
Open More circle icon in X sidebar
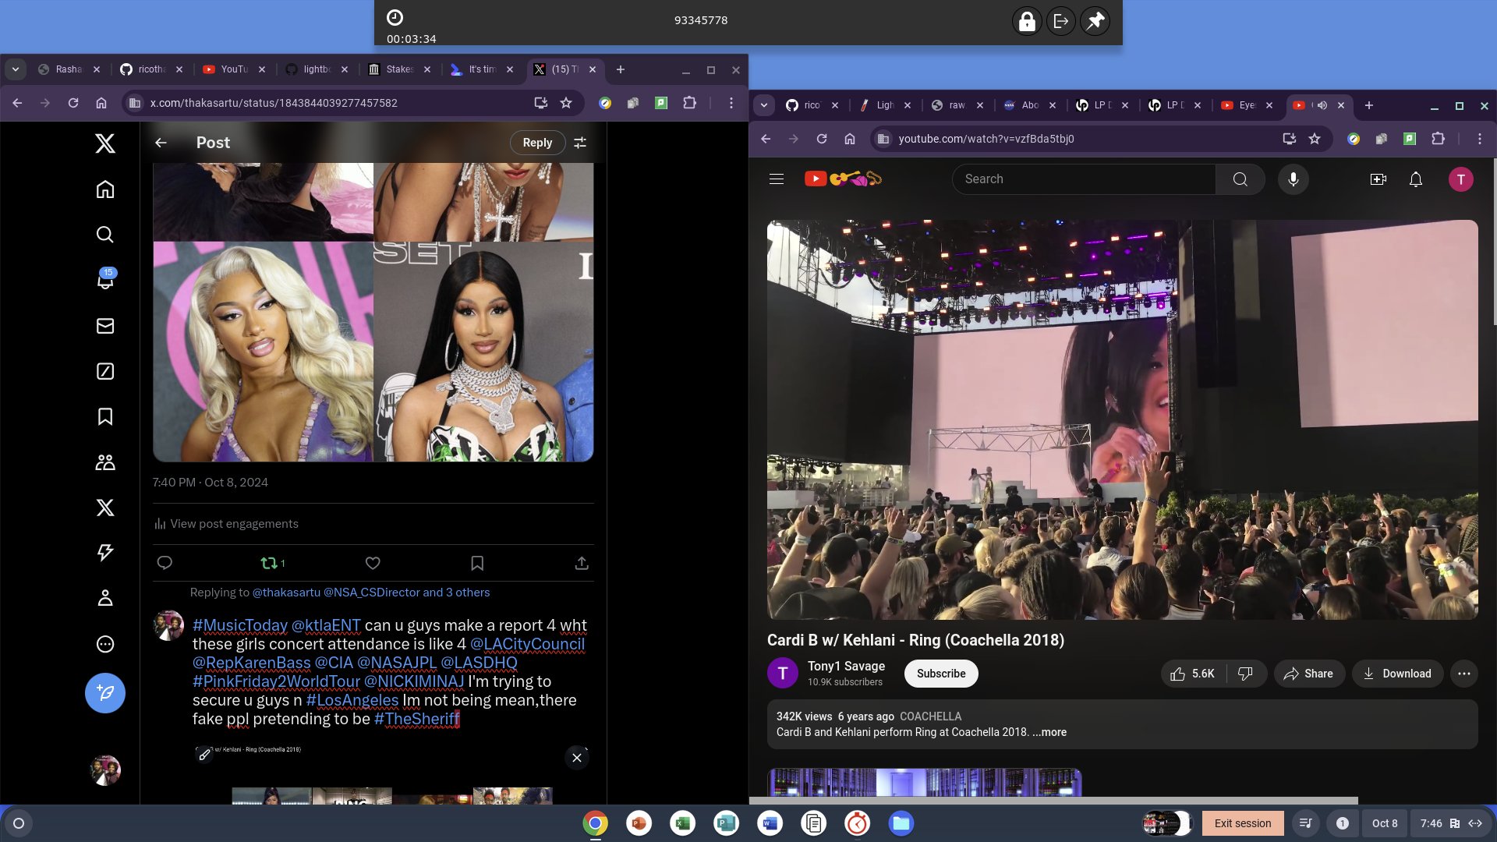[105, 644]
